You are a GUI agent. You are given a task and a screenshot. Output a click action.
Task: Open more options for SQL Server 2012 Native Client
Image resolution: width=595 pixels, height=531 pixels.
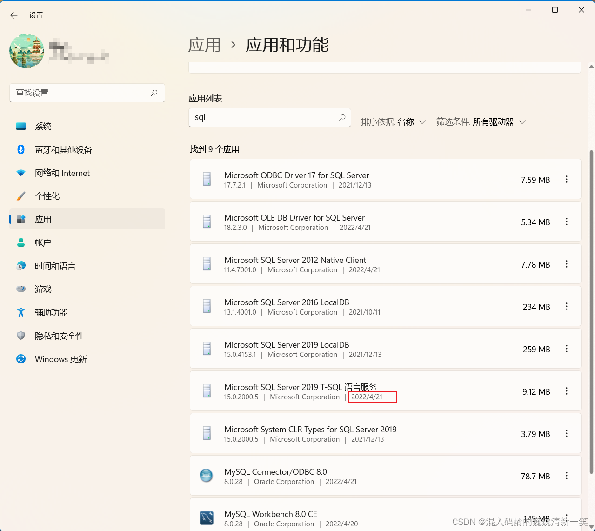click(567, 264)
